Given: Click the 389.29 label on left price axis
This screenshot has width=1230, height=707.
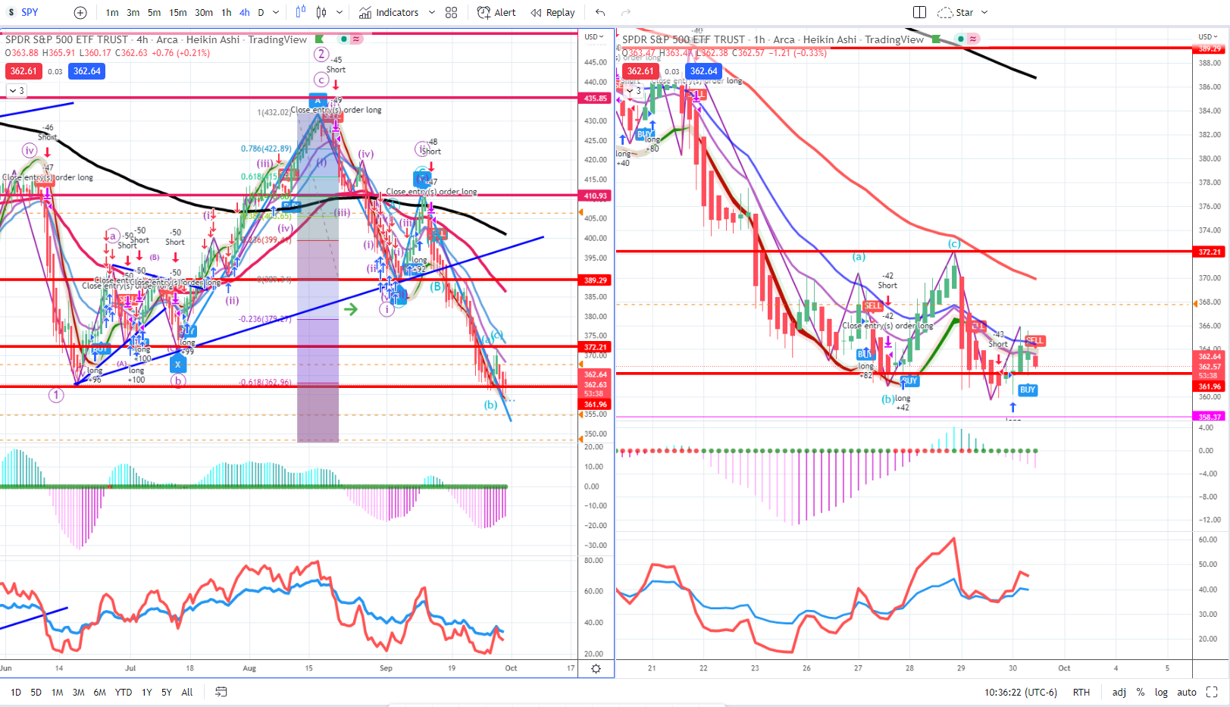Looking at the screenshot, I should 596,280.
